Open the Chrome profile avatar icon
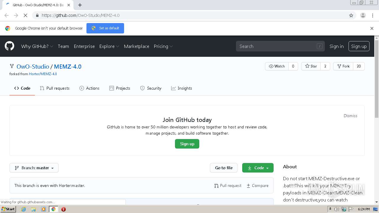Image resolution: width=379 pixels, height=213 pixels. point(363,15)
